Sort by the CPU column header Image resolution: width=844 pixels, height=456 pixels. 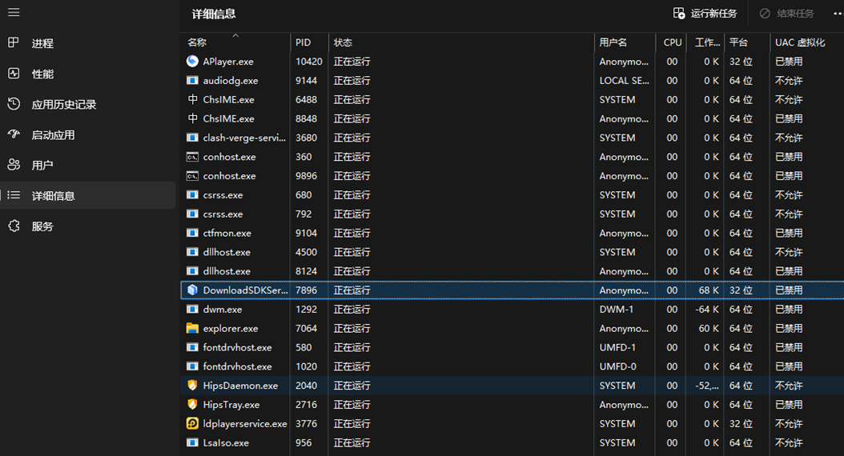(x=673, y=42)
